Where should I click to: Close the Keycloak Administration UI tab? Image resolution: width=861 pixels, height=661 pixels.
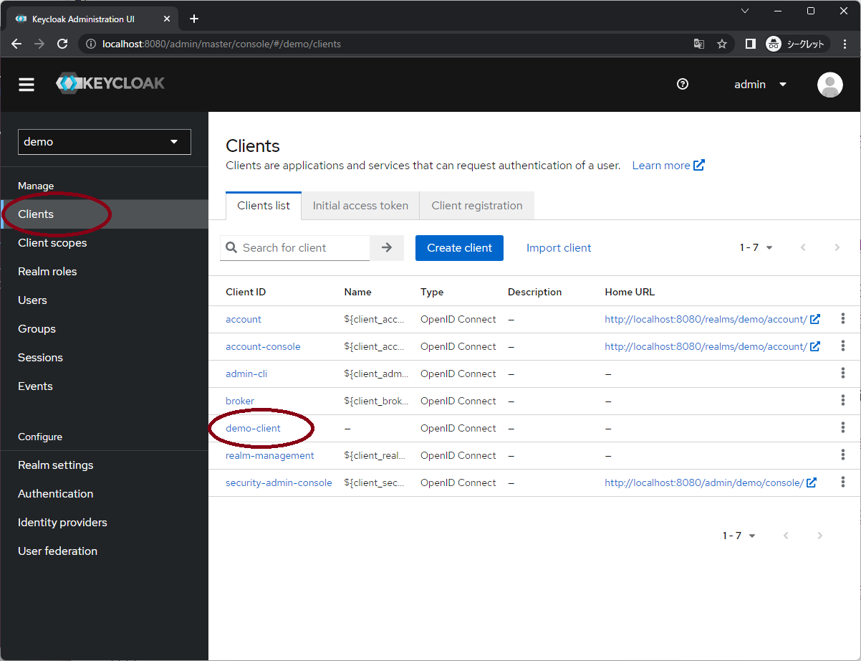(x=167, y=19)
